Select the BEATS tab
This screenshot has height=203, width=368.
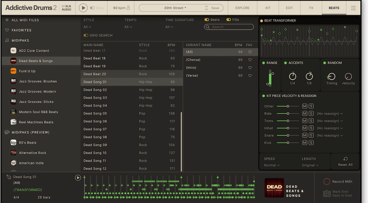(334, 8)
